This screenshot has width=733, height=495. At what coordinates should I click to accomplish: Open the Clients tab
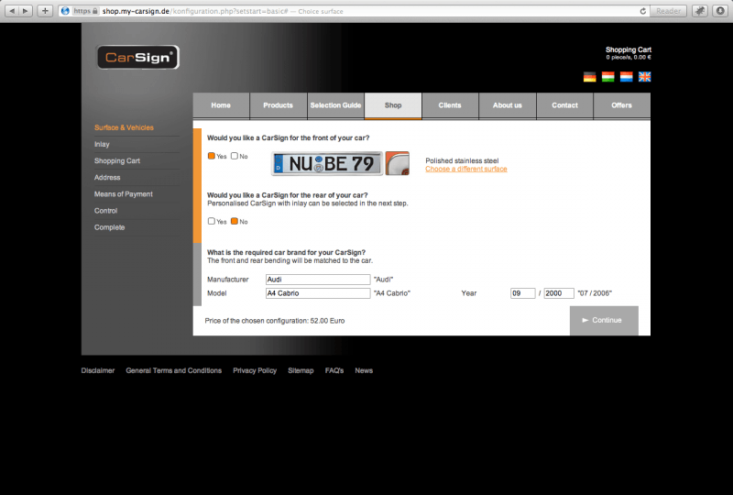(450, 105)
